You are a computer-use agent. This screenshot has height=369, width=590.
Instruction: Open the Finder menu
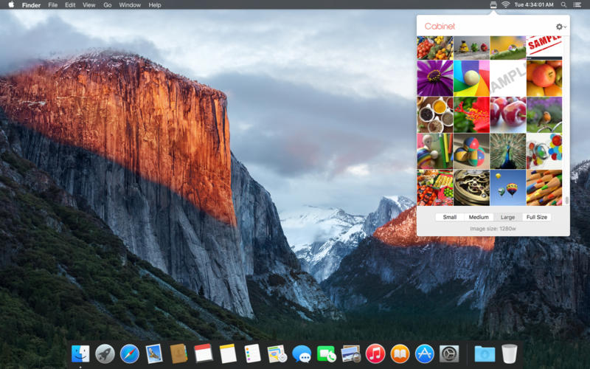[x=31, y=5]
